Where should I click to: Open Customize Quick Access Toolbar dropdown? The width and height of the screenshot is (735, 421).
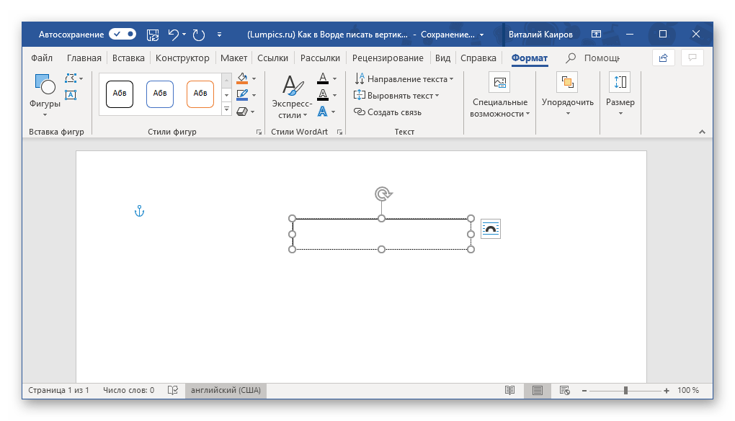click(219, 35)
